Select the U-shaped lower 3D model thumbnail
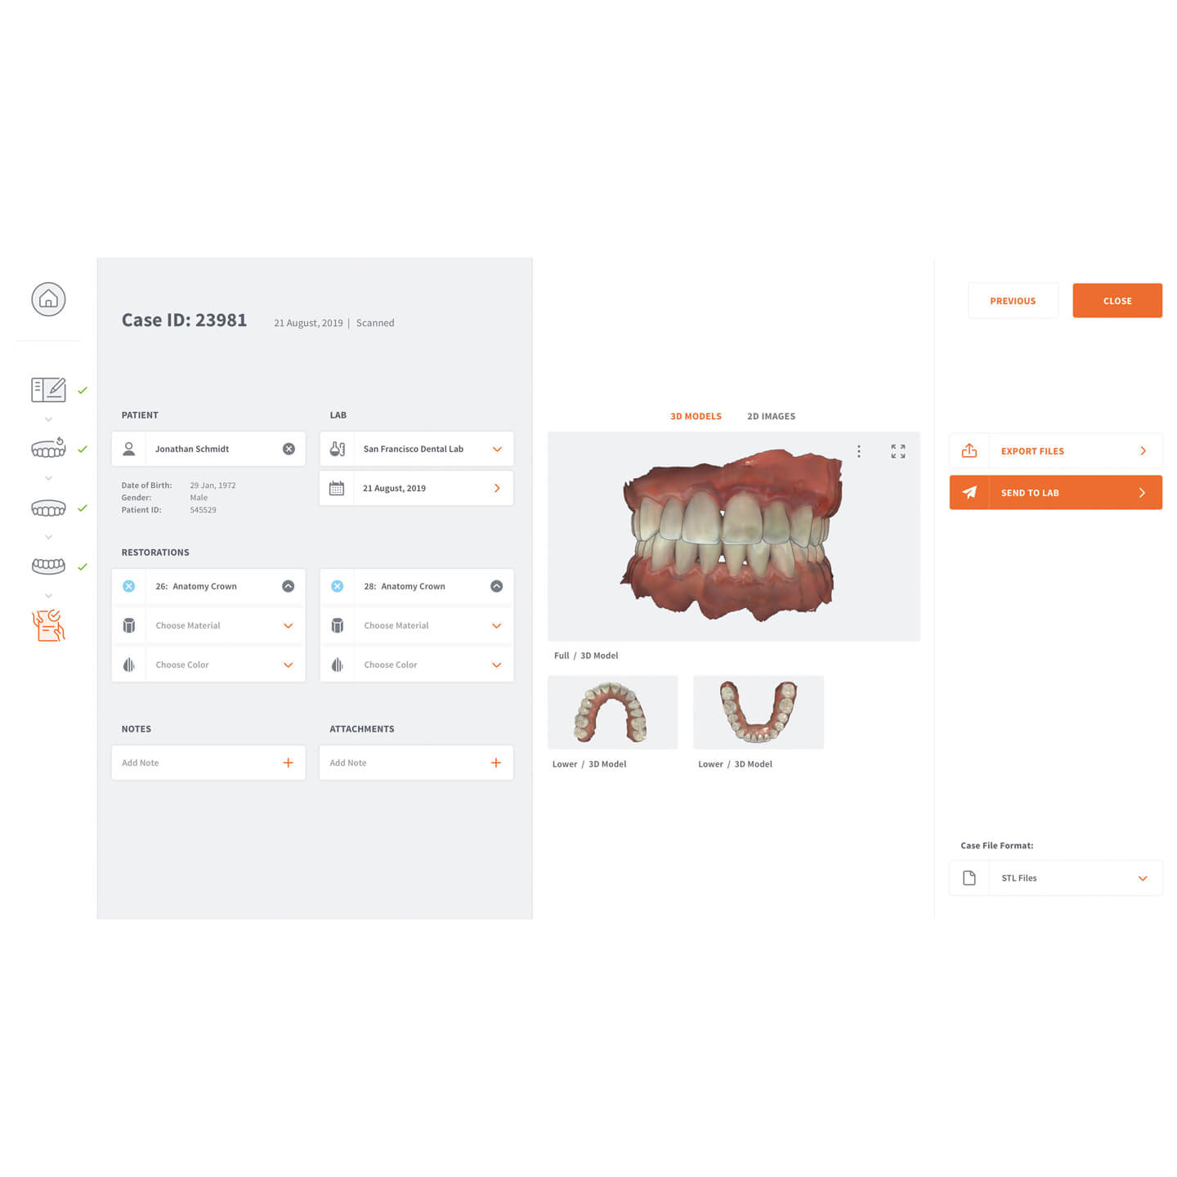Screen dimensions: 1177x1177 coord(758,712)
